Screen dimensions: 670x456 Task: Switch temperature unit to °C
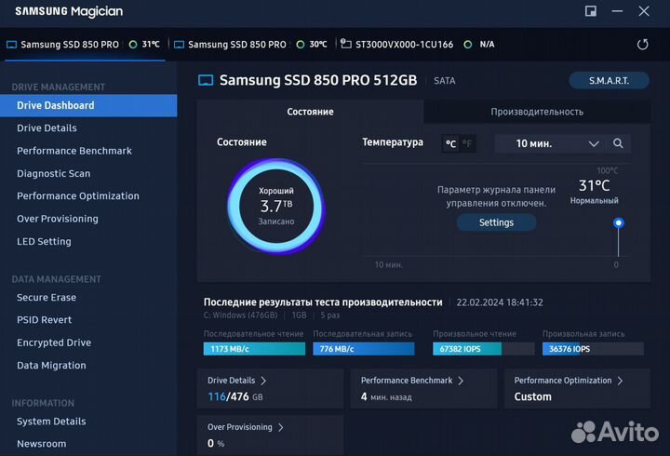(x=450, y=143)
